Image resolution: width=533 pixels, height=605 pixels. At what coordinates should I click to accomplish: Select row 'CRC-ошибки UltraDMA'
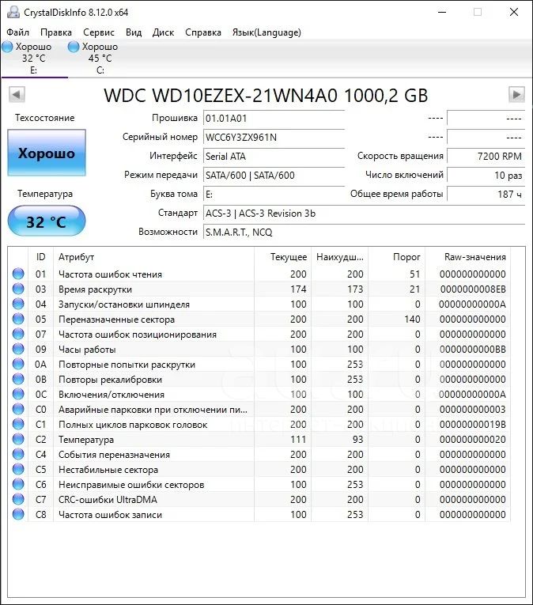(259, 500)
